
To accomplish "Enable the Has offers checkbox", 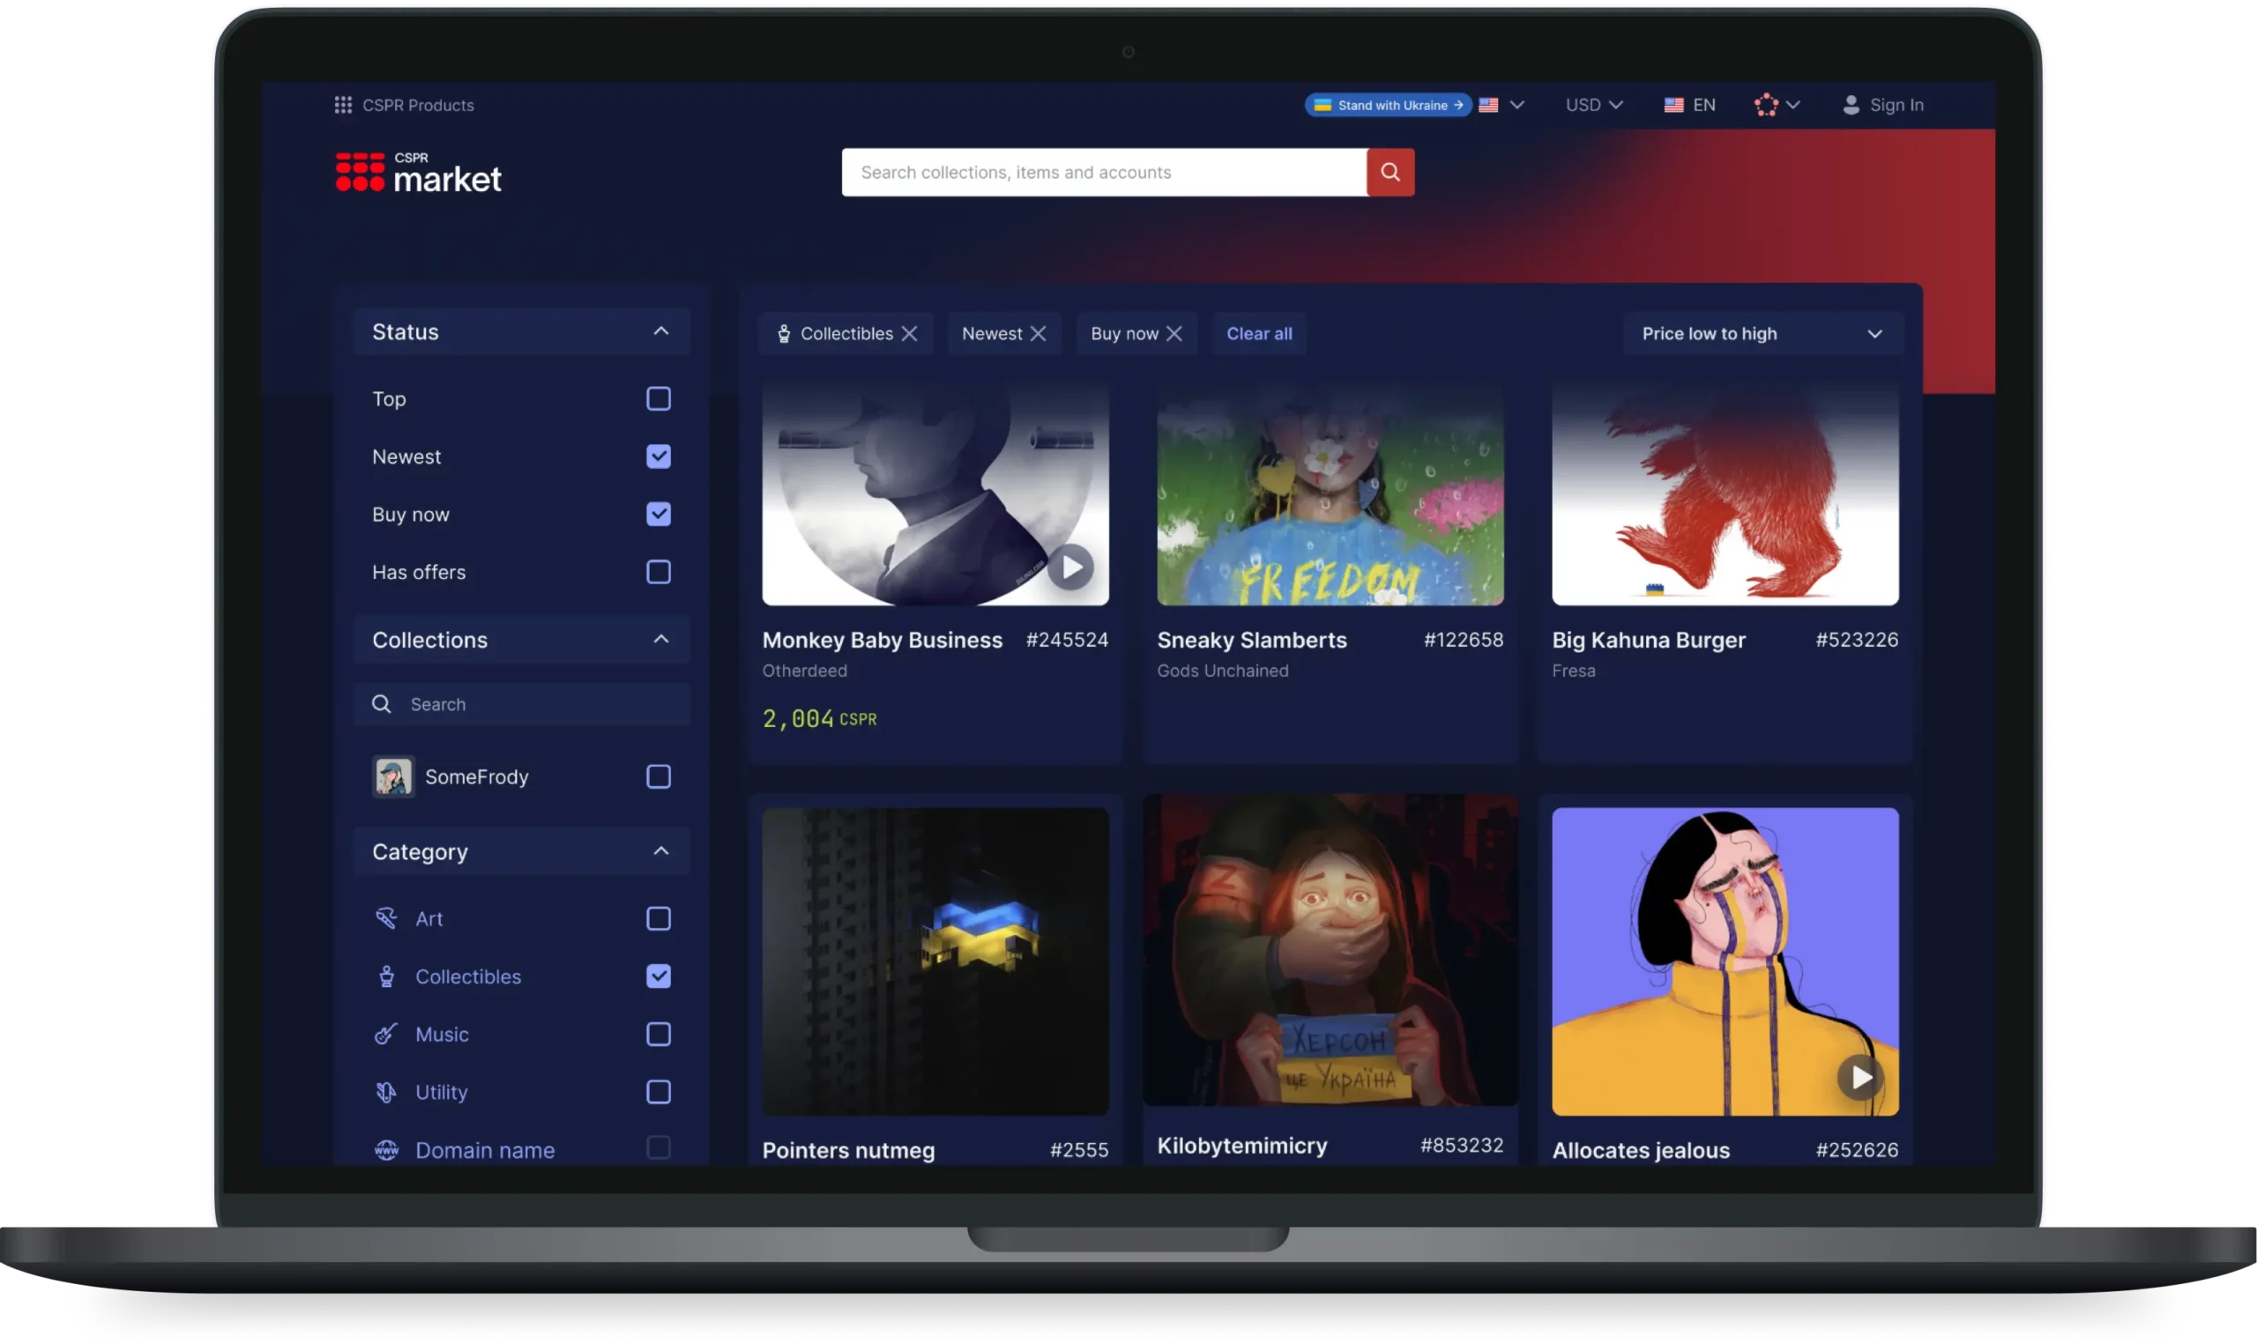I will pos(659,572).
